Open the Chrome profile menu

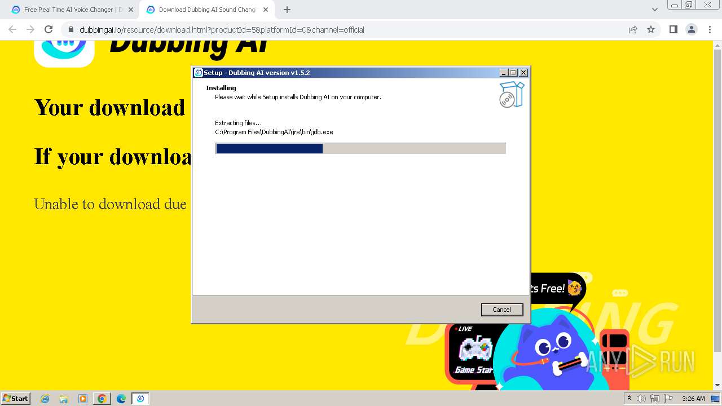pyautogui.click(x=691, y=29)
